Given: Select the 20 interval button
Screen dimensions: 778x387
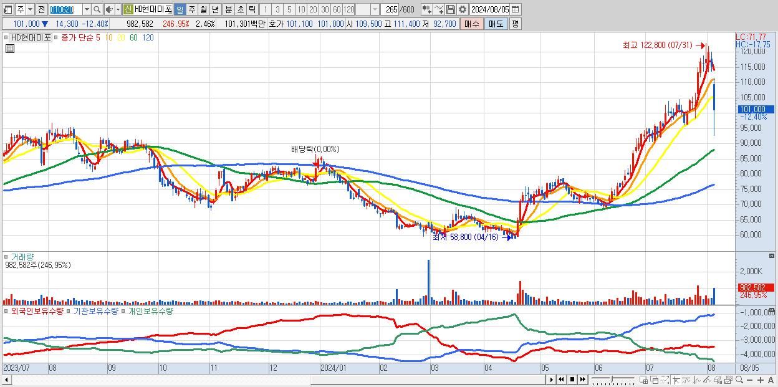Looking at the screenshot, I should 313,9.
